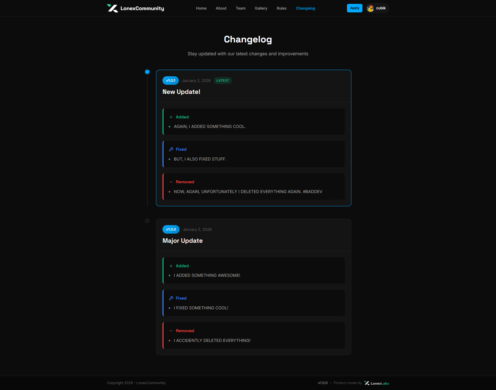Click the wrench icon beside Fixed in v1.0.0

pos(171,298)
